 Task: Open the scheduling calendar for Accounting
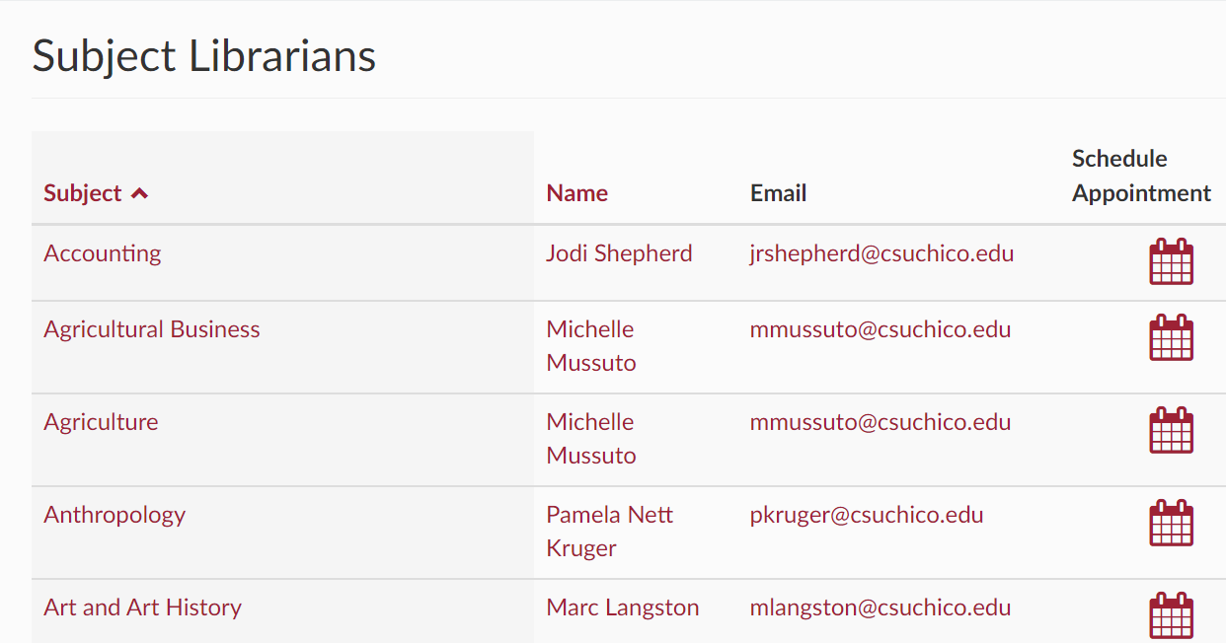tap(1171, 261)
